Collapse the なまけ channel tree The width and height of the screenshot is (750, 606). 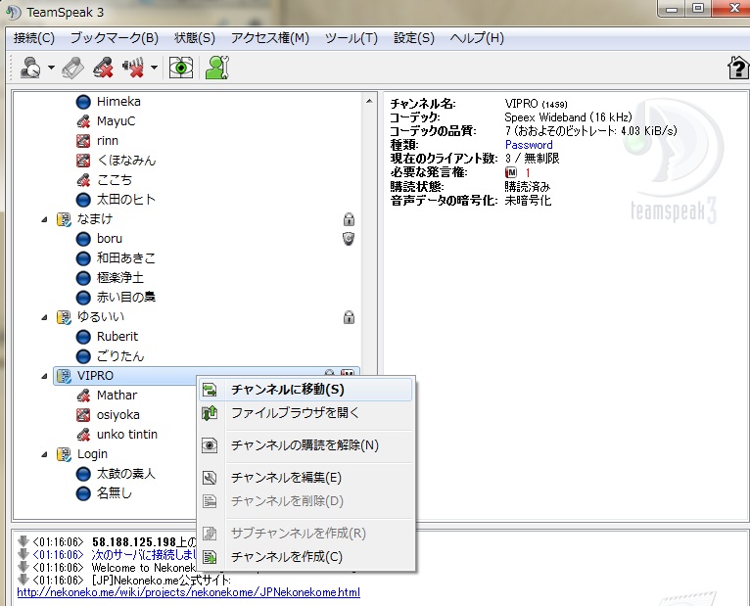(44, 219)
